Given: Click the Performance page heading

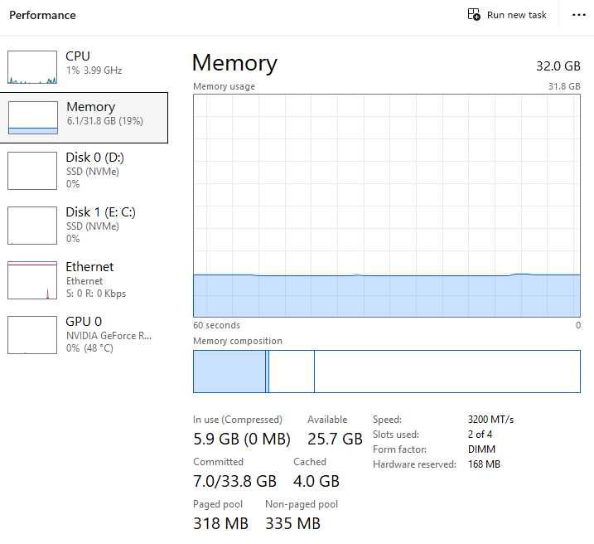Looking at the screenshot, I should 42,15.
